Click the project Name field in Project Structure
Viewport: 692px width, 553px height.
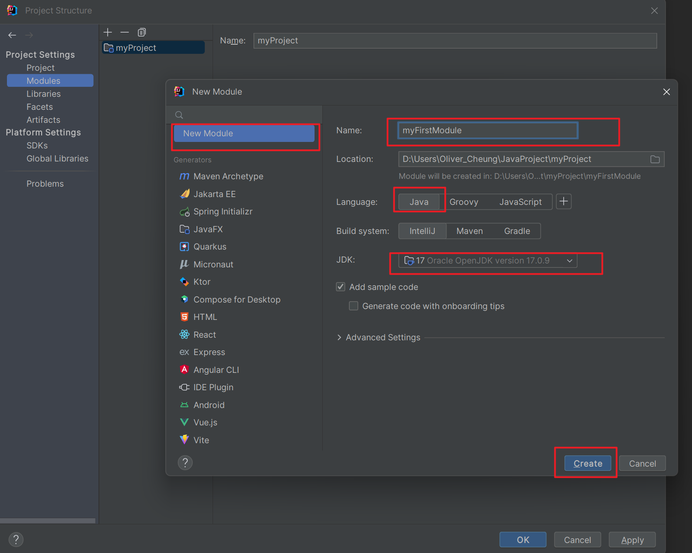[455, 40]
